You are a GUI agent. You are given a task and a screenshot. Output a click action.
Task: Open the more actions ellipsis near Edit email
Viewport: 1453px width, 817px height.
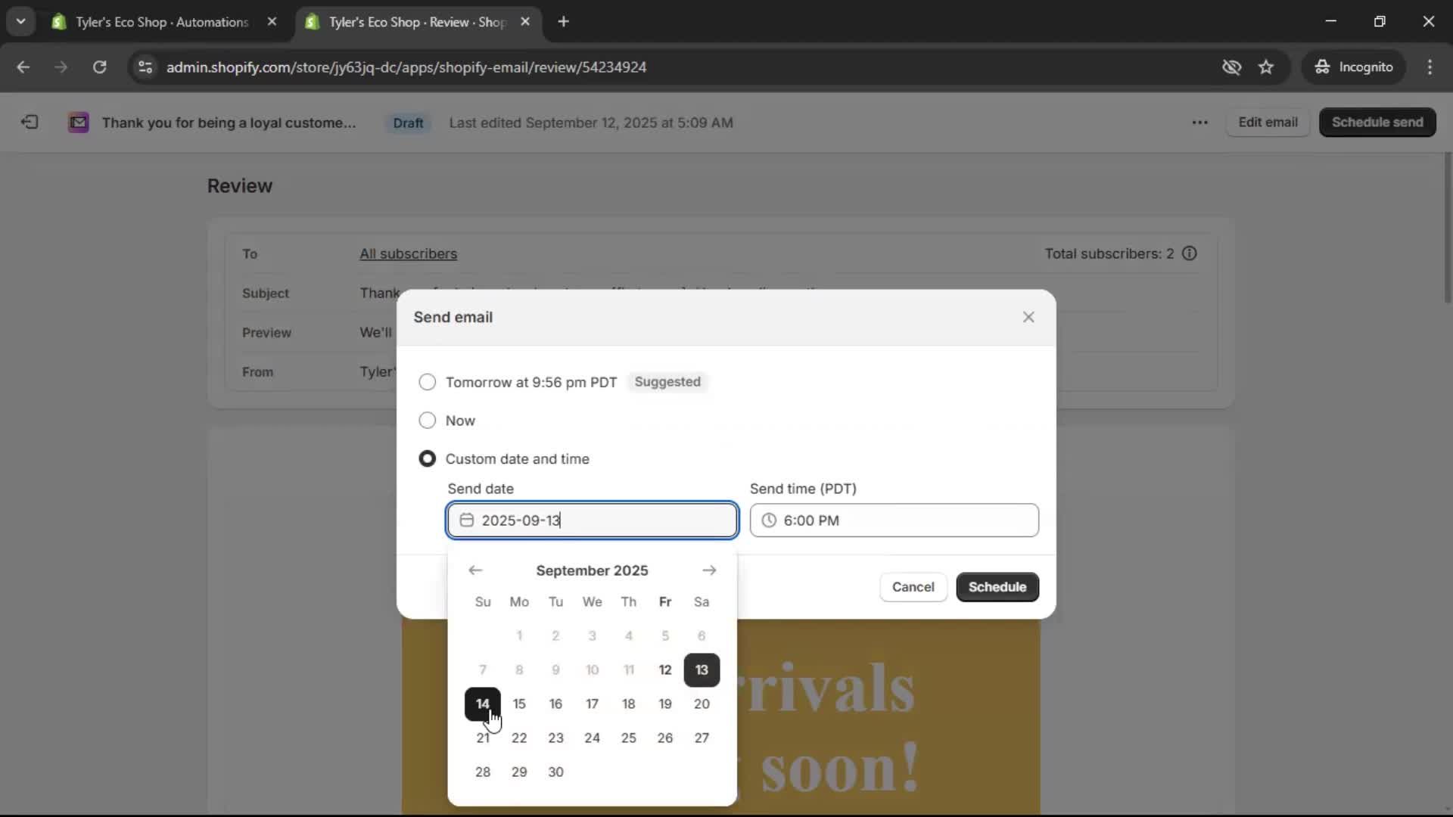(x=1200, y=122)
